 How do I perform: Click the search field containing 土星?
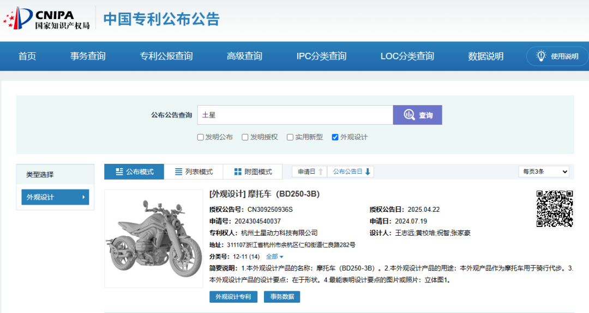(295, 115)
